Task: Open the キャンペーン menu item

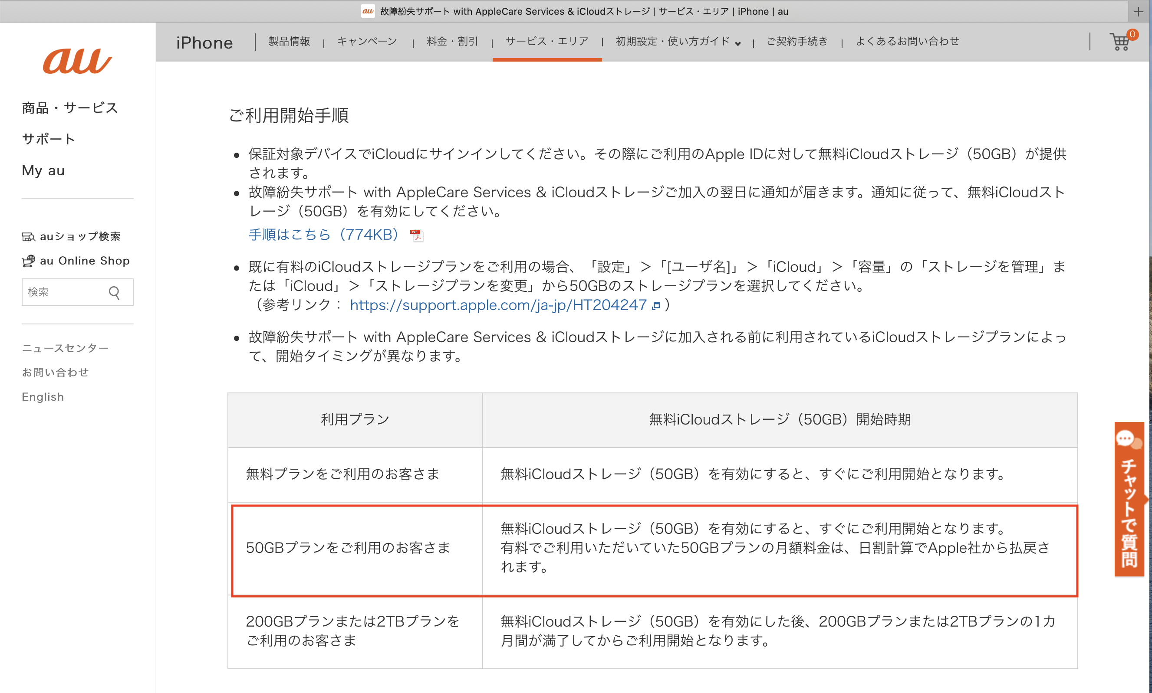Action: coord(367,42)
